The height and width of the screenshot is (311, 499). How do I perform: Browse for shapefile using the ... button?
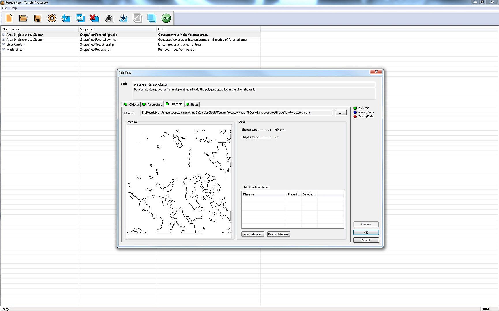(x=341, y=113)
